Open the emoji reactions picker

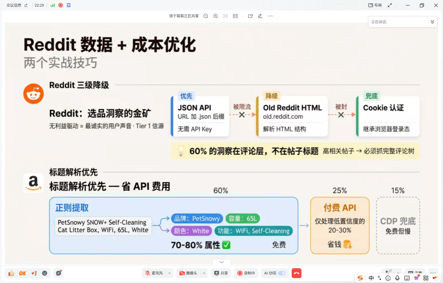[45, 273]
